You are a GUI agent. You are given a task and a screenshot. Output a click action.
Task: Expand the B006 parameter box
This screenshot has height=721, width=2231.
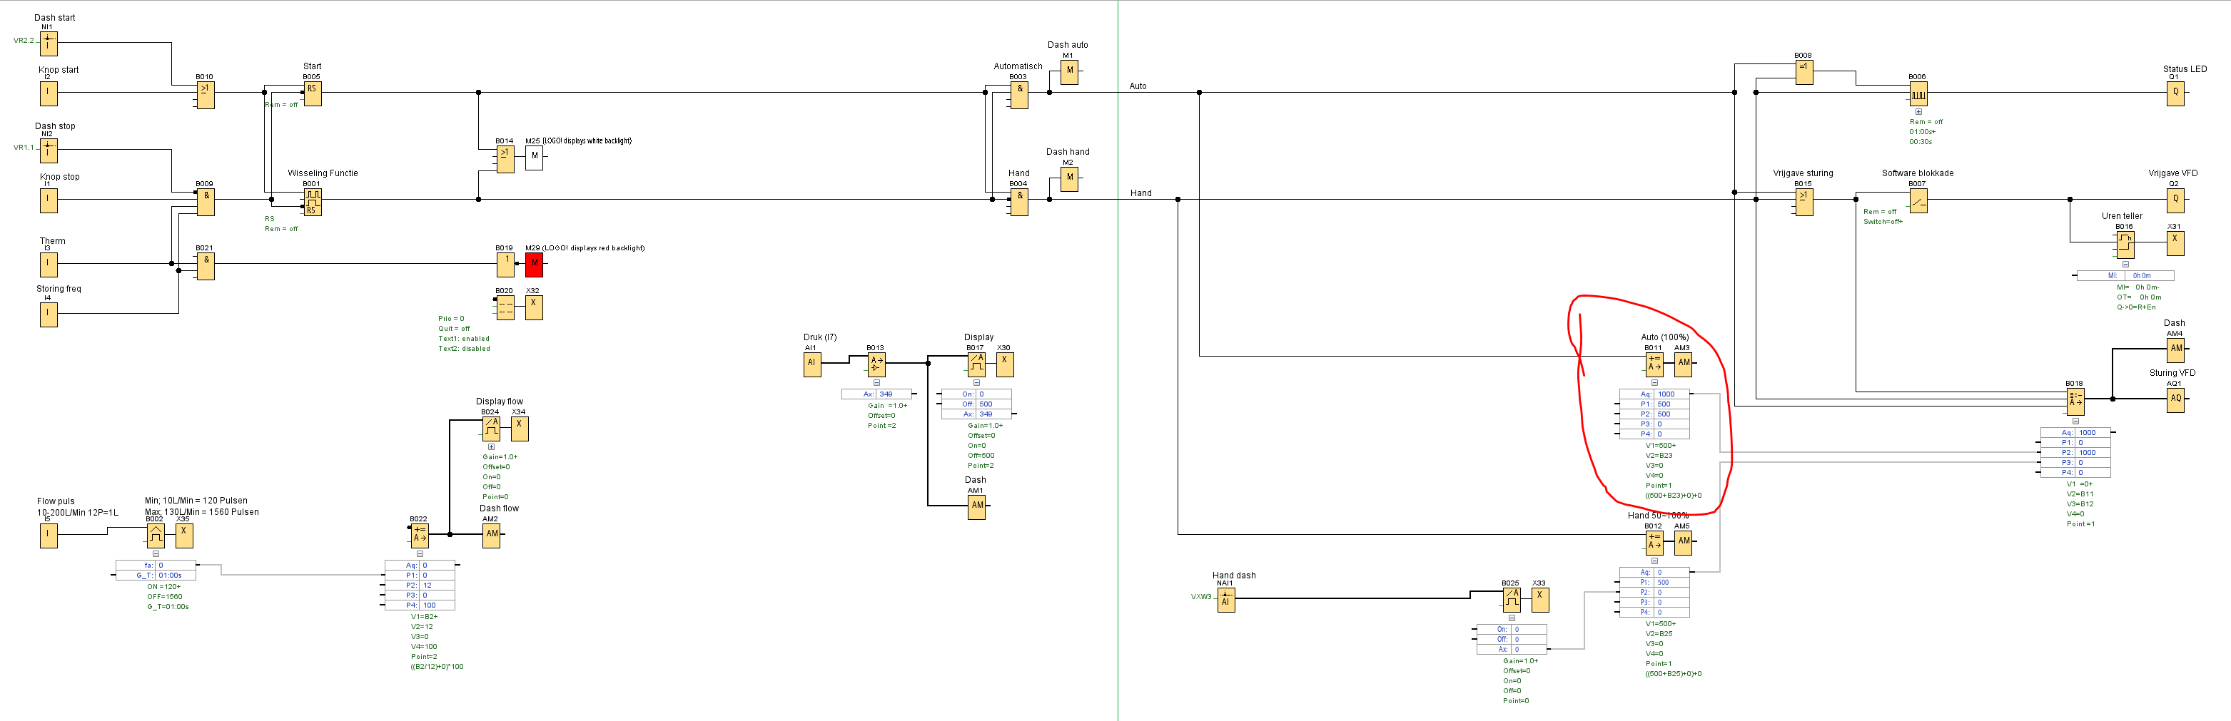tap(1918, 112)
